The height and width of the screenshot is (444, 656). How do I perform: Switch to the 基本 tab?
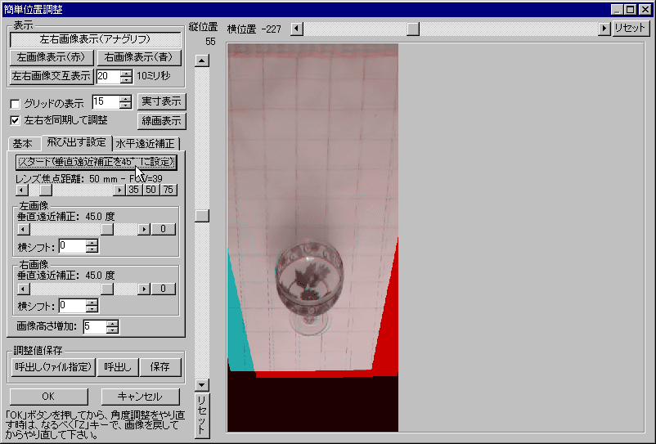23,144
